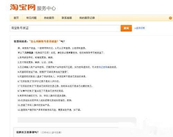Screen dimensions: 173x137
Task: Click list item 9 about 异常的维权行为
Action: (42, 95)
